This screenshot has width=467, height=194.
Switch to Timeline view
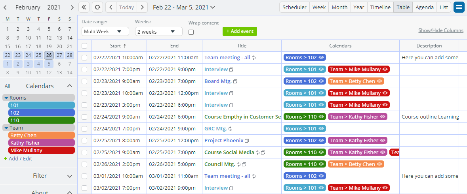click(380, 7)
